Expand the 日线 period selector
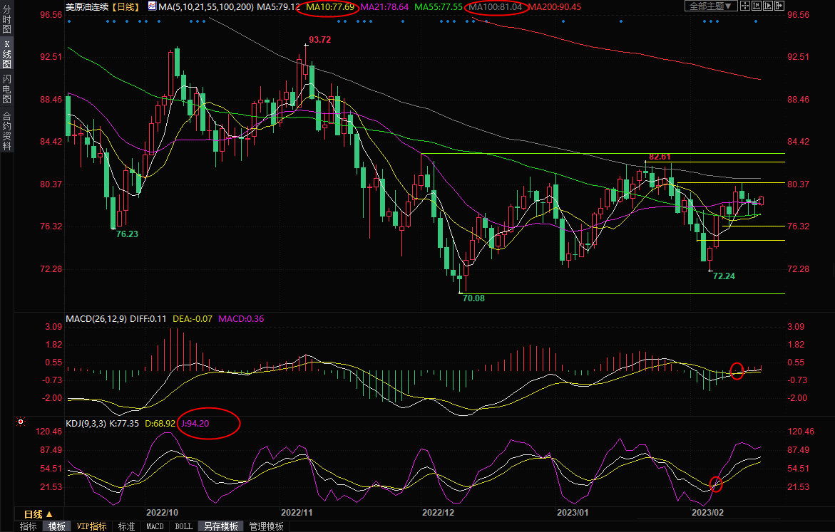Viewport: 835px width, 532px height. coord(39,513)
